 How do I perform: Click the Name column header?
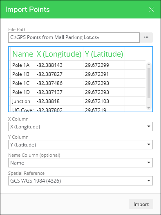pos(22,54)
